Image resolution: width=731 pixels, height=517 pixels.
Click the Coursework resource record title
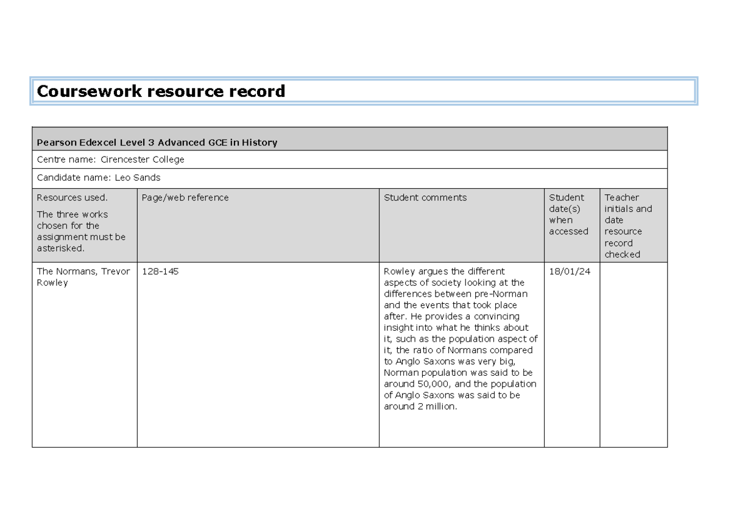tap(160, 91)
